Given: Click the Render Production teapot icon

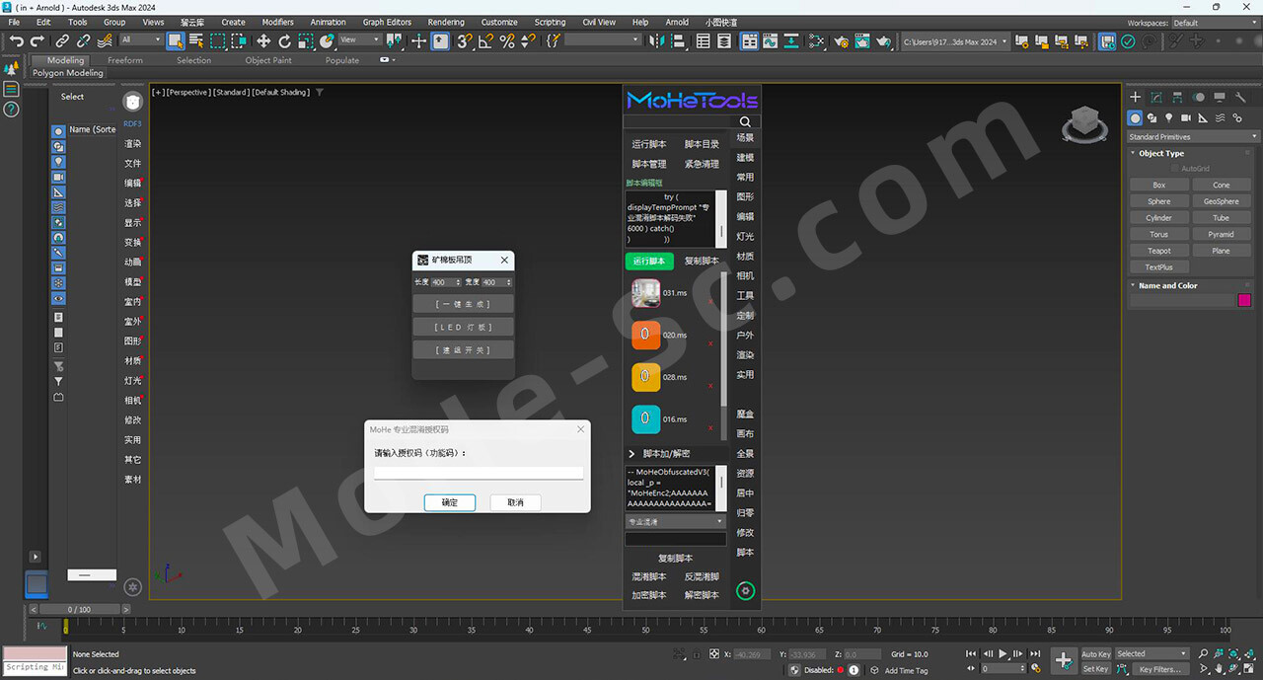Looking at the screenshot, I should point(883,41).
